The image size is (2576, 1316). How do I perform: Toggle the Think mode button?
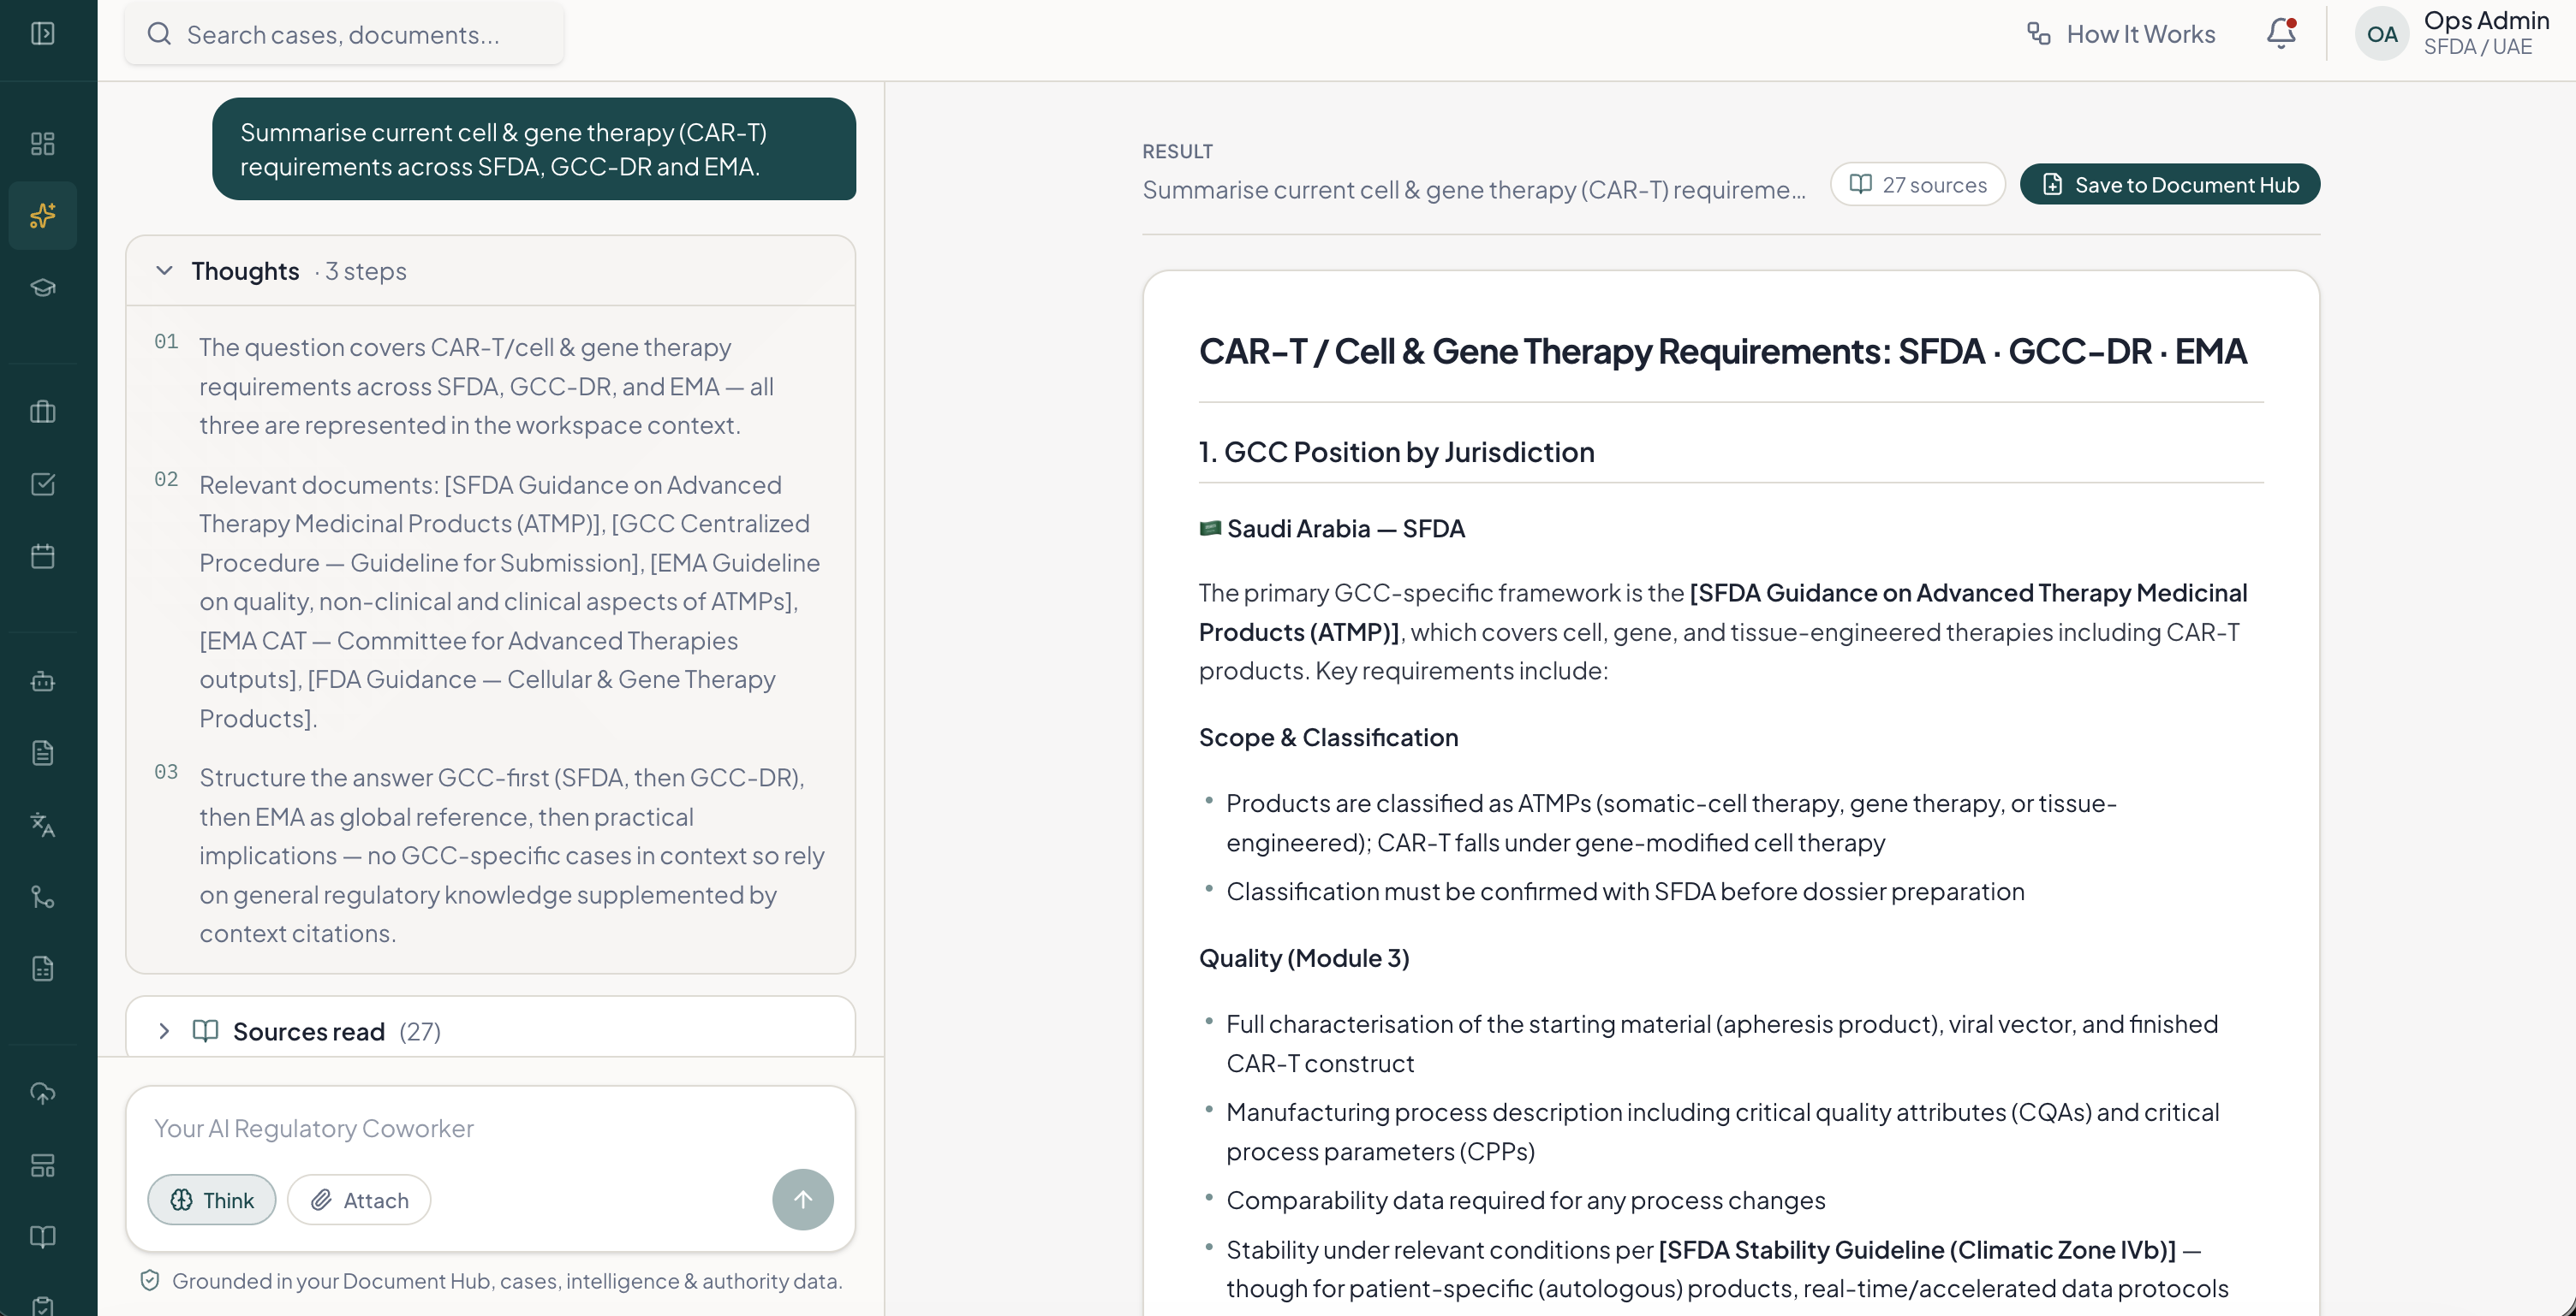pos(212,1200)
